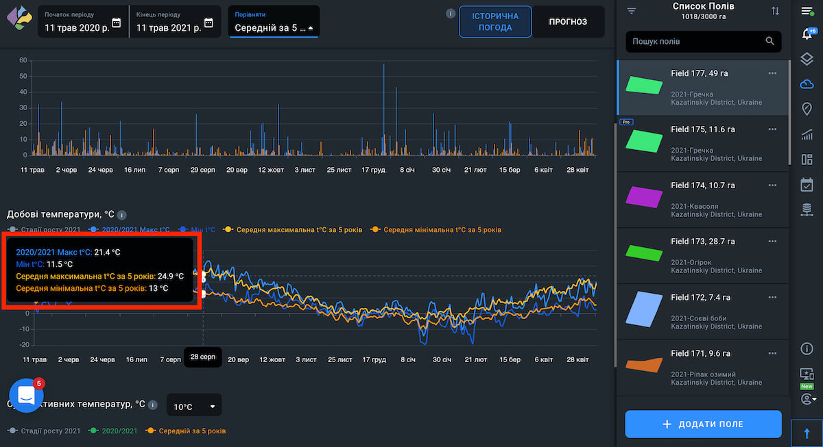
Task: Open the calendar checkmark activity icon
Action: coord(807,184)
